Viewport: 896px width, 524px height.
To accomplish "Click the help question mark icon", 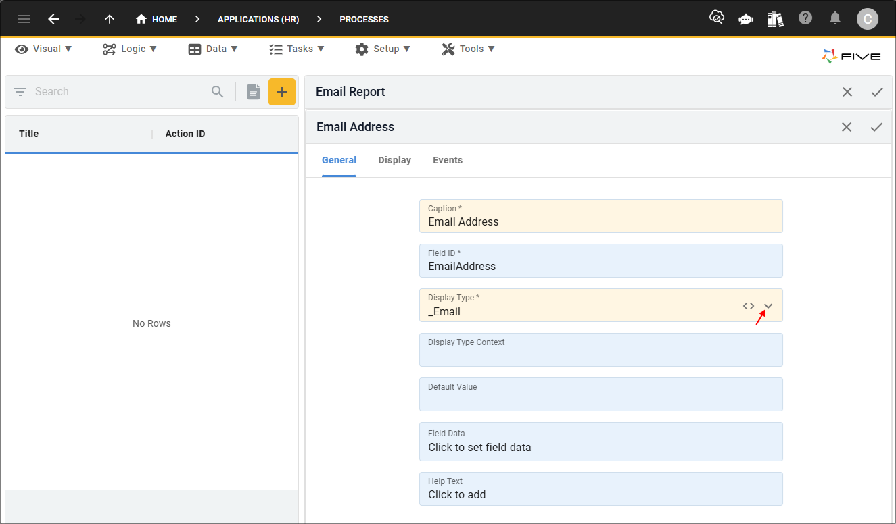I will pyautogui.click(x=805, y=18).
